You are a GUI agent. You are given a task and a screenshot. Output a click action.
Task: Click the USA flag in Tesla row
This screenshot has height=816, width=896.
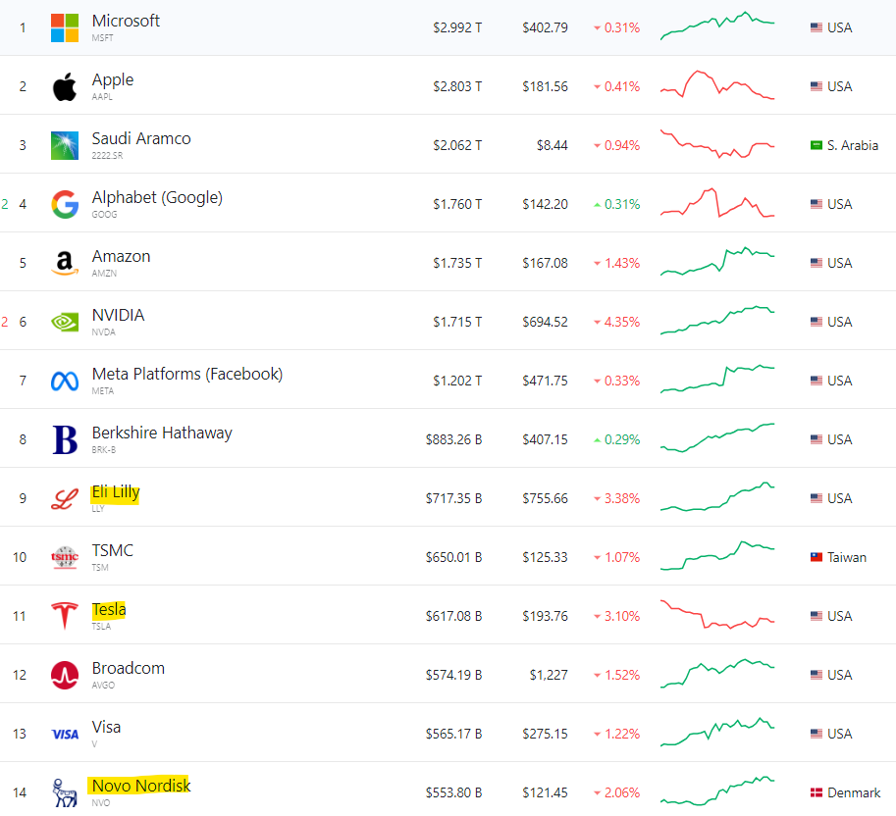pos(816,616)
